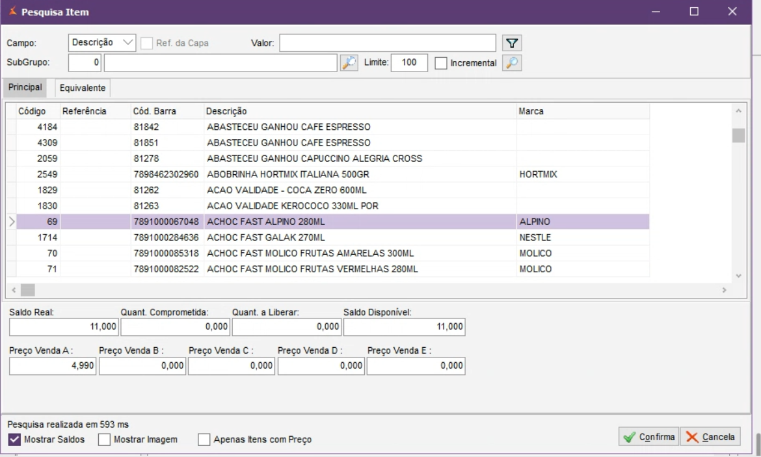
Task: Maximize the Pesquisa Item window
Action: click(694, 12)
